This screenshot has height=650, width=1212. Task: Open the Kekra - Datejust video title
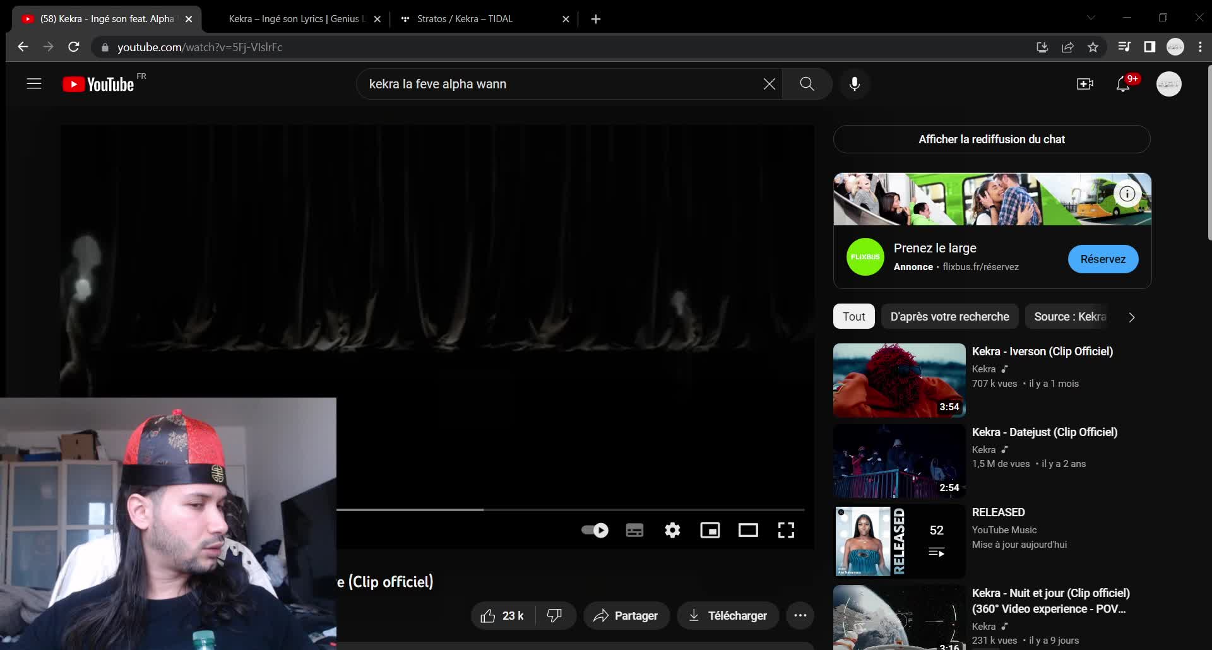[x=1044, y=432]
